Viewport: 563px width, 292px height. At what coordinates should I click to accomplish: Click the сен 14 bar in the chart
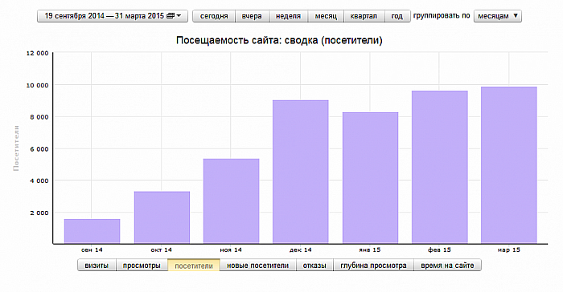(92, 232)
